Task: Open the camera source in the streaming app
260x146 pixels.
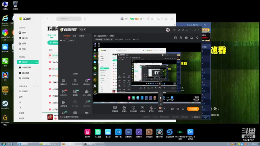Action: [x=124, y=109]
